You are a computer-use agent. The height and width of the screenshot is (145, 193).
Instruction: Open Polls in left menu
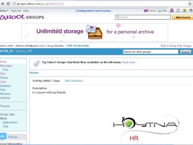[3, 90]
